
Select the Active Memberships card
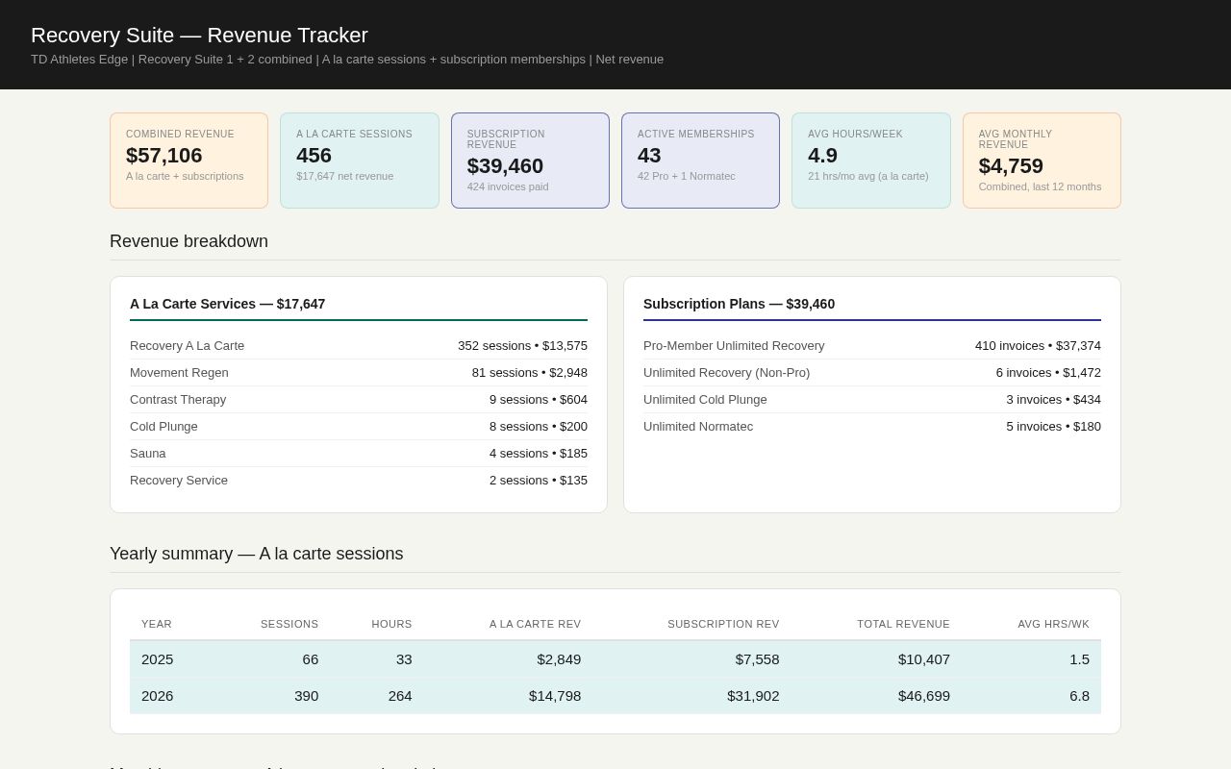[x=700, y=161]
